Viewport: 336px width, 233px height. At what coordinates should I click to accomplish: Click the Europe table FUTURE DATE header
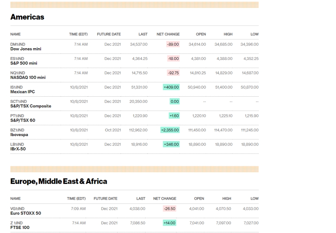pyautogui.click(x=106, y=199)
